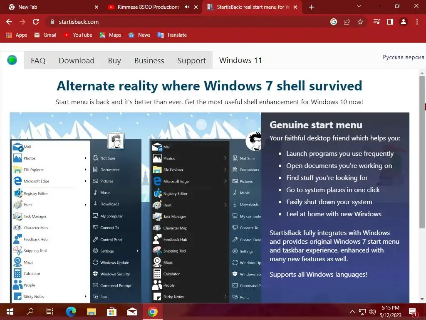
Task: Click the "Genuine start menu" heading
Action: pyautogui.click(x=316, y=125)
